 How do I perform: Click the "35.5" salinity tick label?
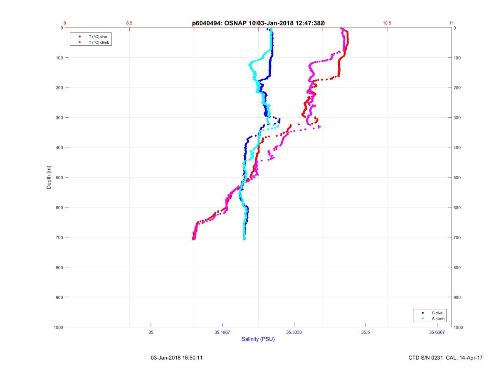click(366, 332)
